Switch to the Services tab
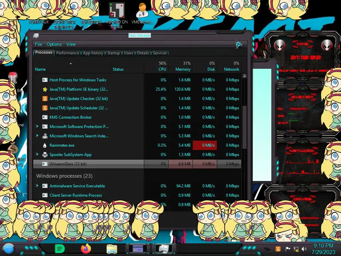341x256 pixels. (160, 53)
